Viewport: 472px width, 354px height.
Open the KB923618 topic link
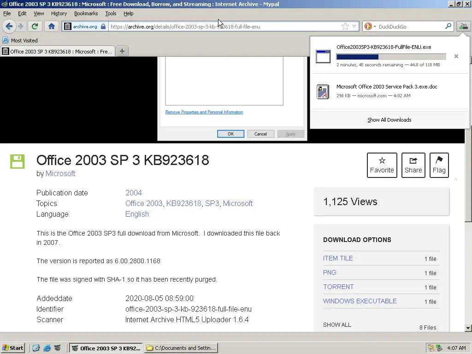(183, 203)
